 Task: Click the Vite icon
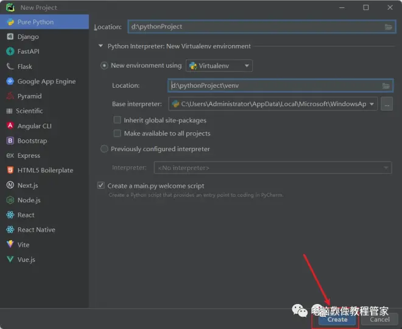pos(10,244)
